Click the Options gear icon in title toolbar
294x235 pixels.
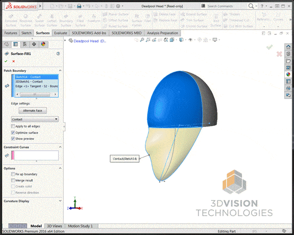pos(118,6)
